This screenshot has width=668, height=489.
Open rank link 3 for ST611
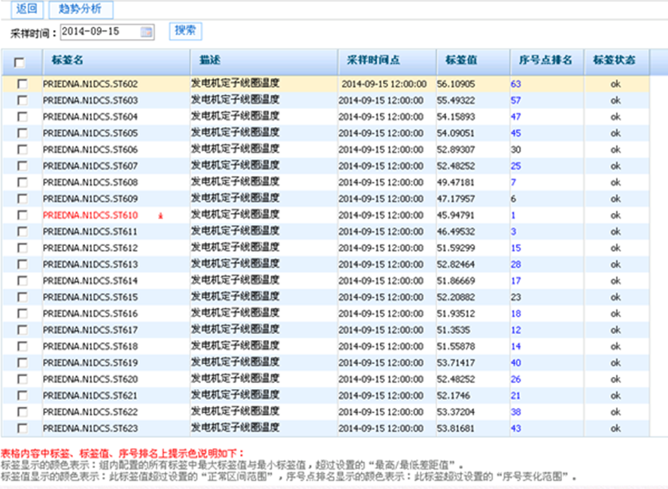[x=513, y=232]
